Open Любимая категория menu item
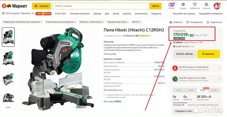 point(80,14)
